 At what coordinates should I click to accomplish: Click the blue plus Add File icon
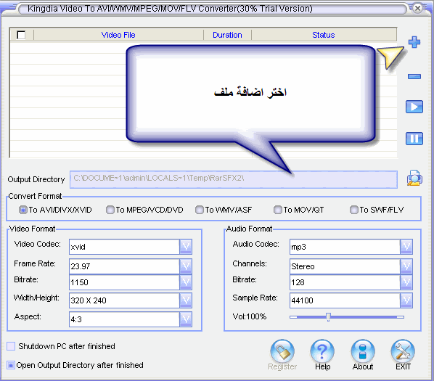click(414, 42)
